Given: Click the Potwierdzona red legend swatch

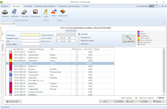Looking at the screenshot, I should [138, 36].
